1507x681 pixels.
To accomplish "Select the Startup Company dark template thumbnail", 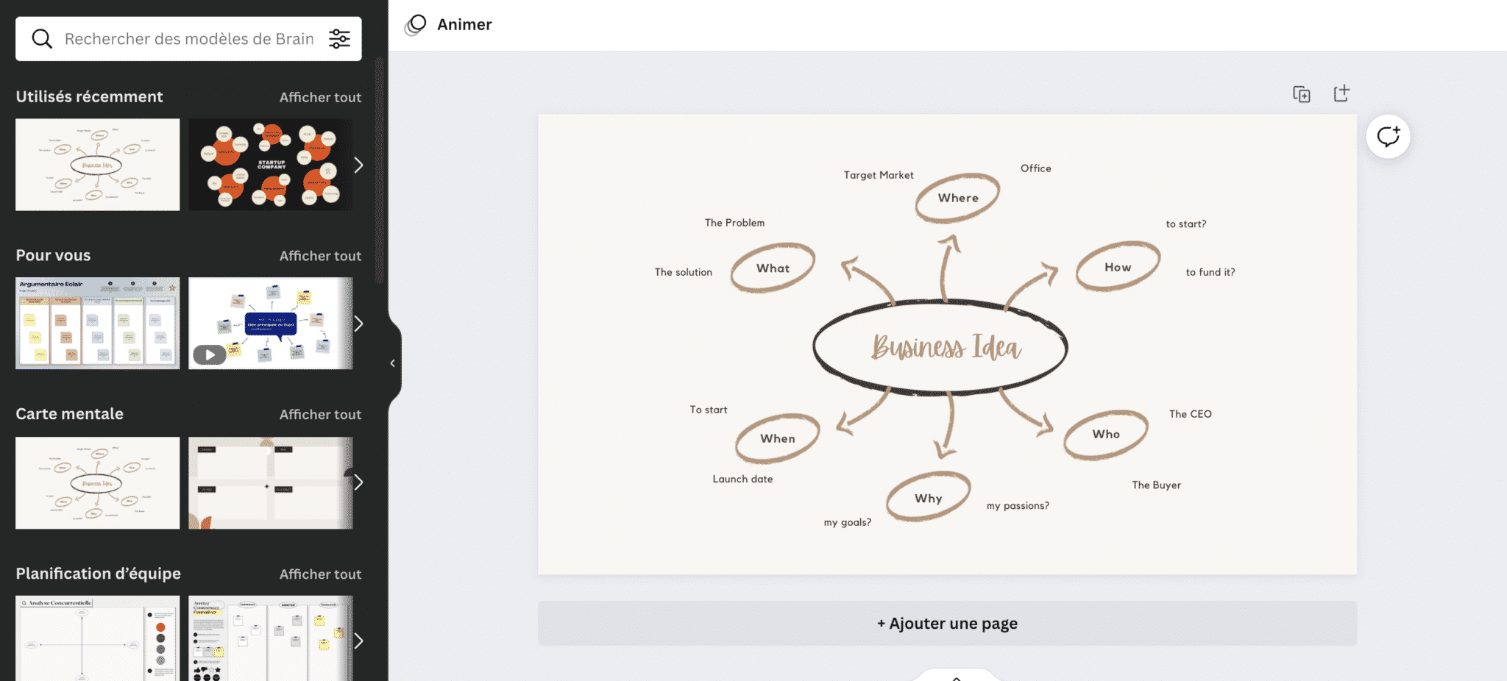I will (x=271, y=164).
